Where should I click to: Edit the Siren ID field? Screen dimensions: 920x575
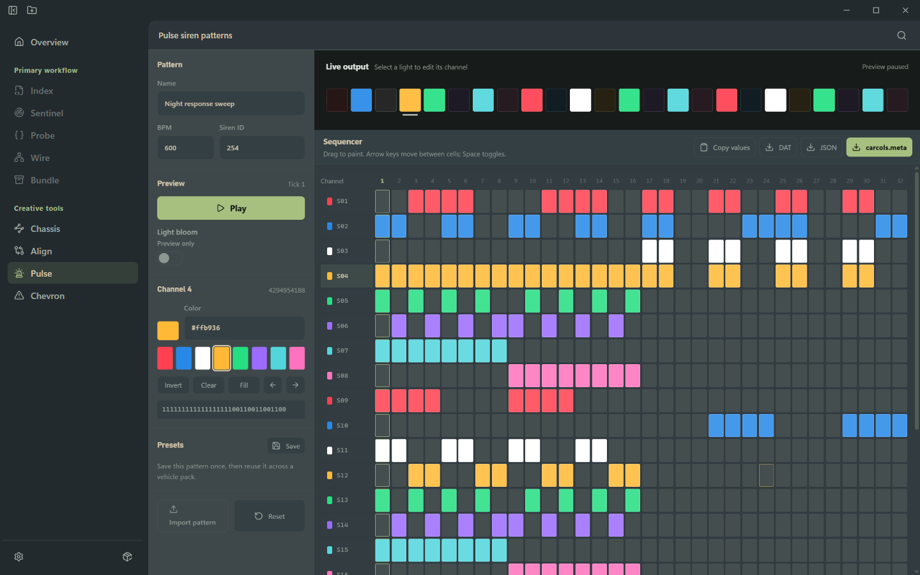click(262, 148)
